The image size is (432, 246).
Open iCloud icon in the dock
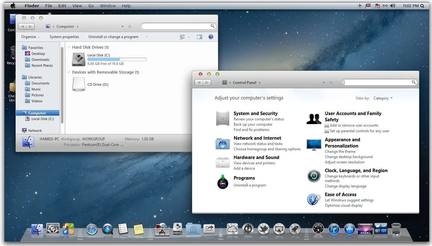pos(232,229)
